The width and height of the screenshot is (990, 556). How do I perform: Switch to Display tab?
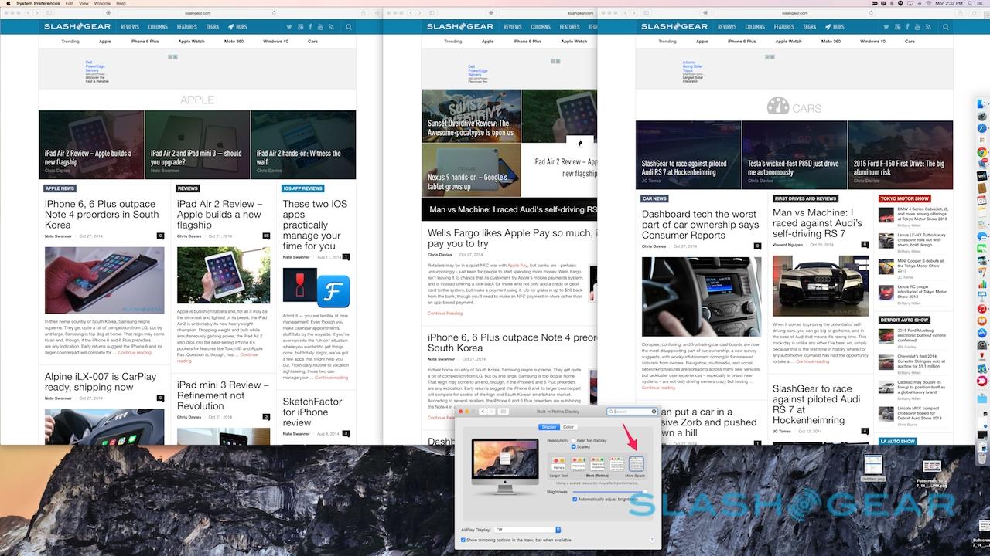pos(549,427)
